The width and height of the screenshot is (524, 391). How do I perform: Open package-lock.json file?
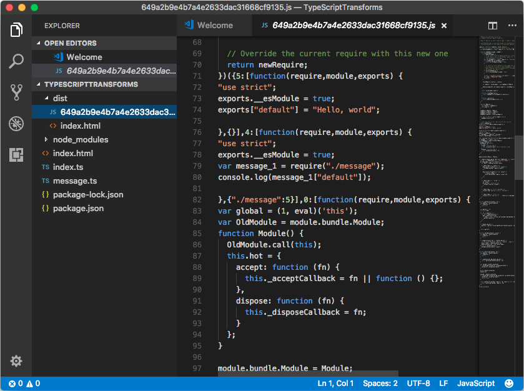pyautogui.click(x=104, y=194)
